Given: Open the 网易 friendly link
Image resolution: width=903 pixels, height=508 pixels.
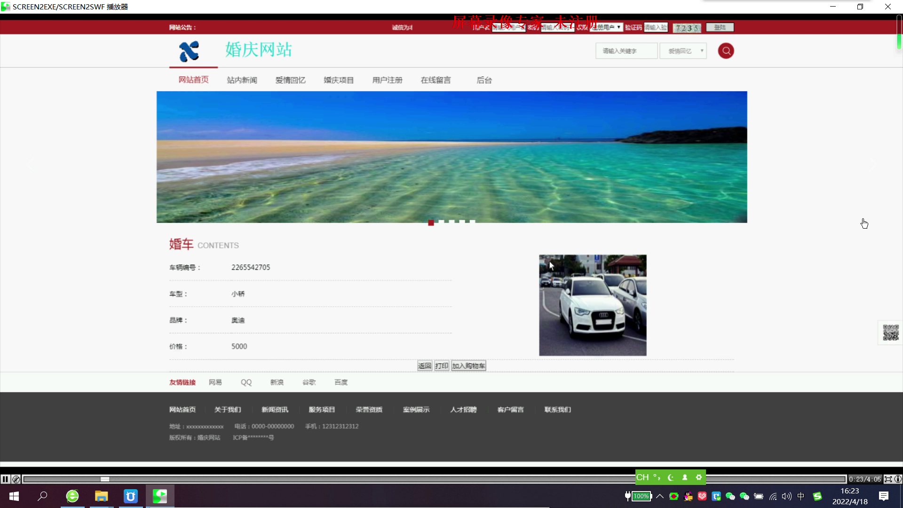Looking at the screenshot, I should coord(215,382).
